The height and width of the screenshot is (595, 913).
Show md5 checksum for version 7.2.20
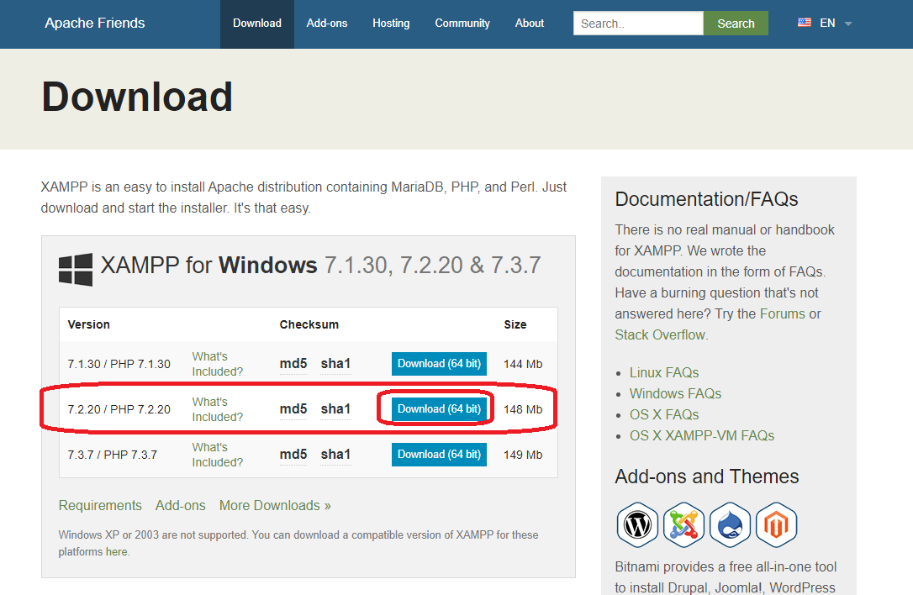tap(293, 409)
